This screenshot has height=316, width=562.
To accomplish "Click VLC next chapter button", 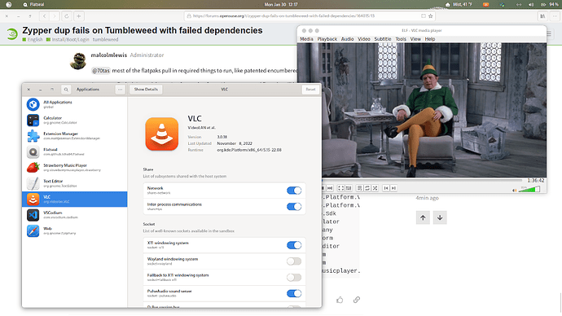I will (393, 188).
